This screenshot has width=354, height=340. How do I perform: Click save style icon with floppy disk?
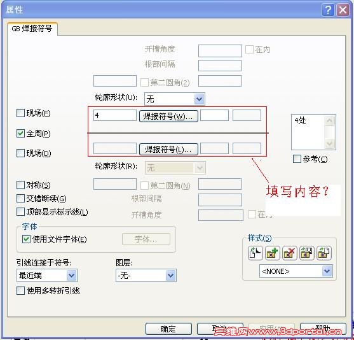click(307, 253)
